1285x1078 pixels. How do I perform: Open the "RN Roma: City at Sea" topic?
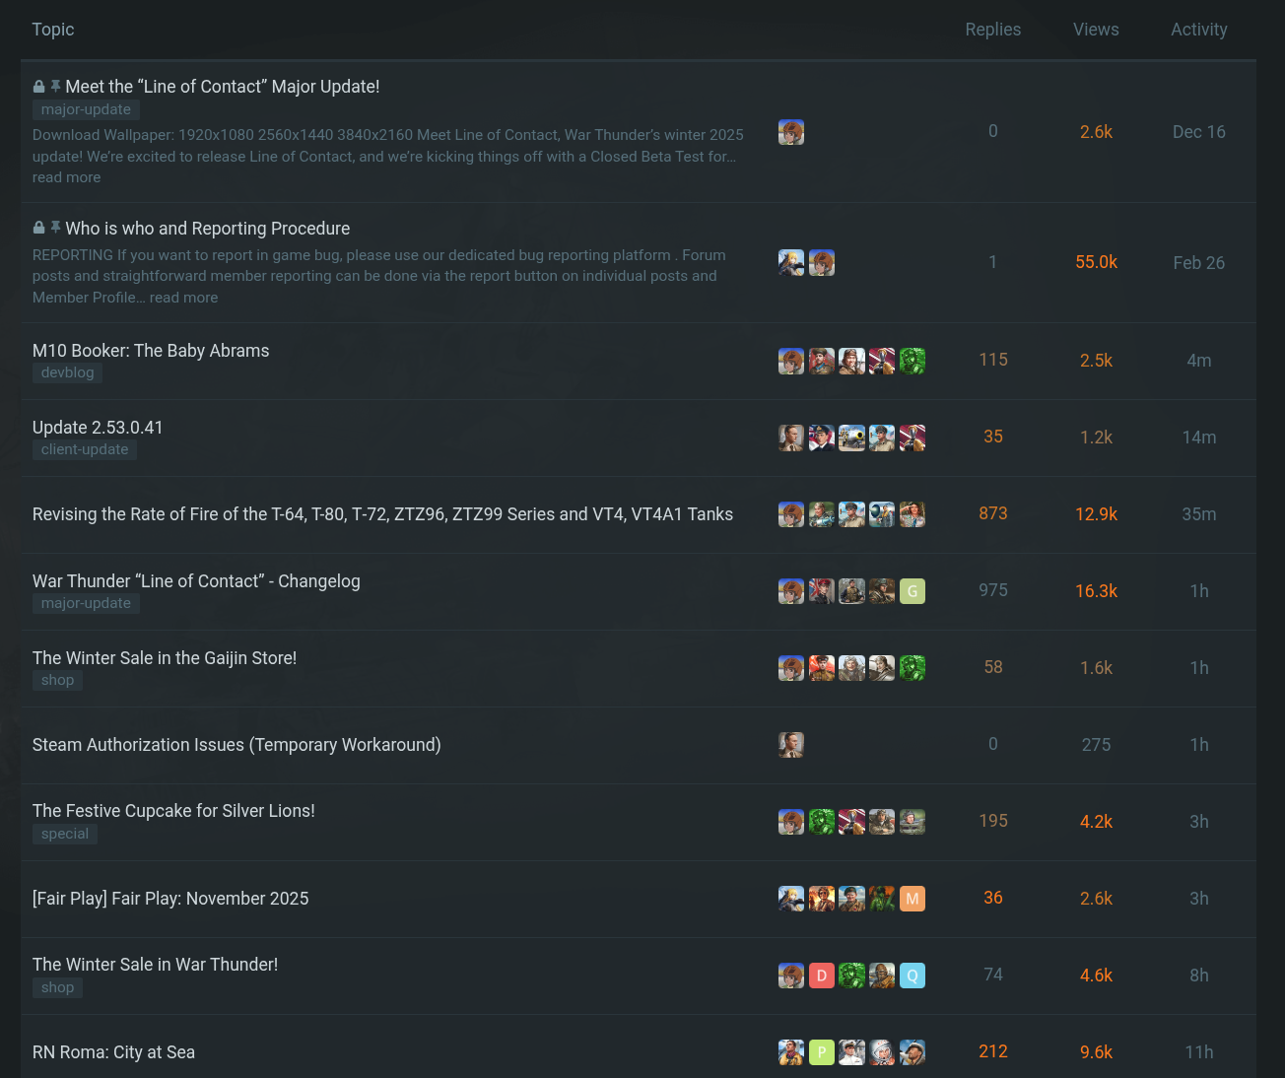[x=113, y=1052]
